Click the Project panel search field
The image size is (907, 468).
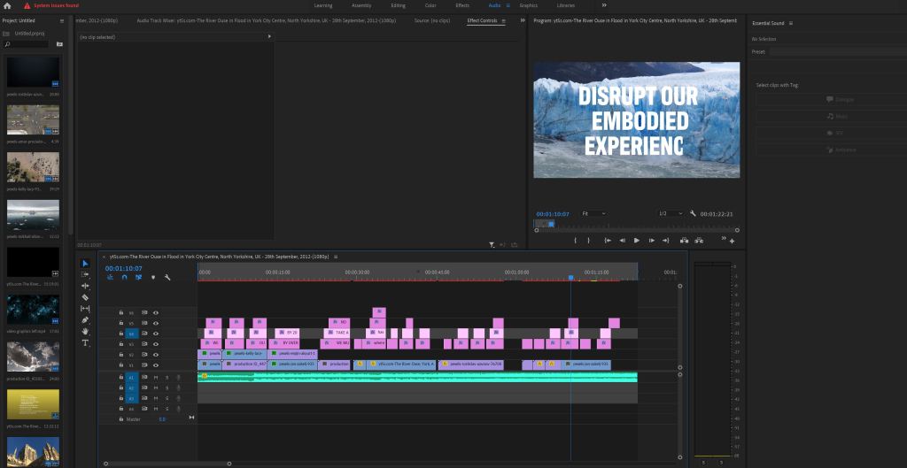coord(28,43)
